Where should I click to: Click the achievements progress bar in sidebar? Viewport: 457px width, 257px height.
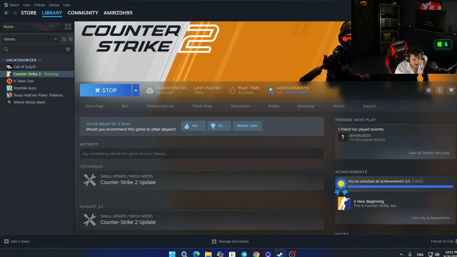pyautogui.click(x=400, y=186)
